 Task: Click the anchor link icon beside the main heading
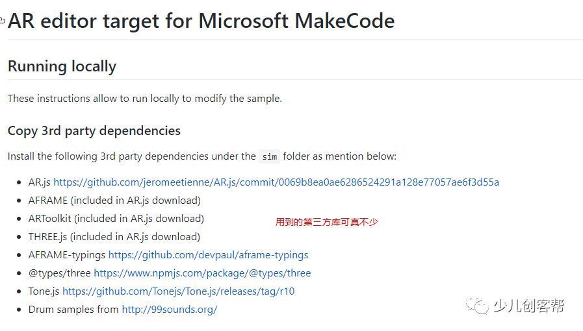click(2, 20)
